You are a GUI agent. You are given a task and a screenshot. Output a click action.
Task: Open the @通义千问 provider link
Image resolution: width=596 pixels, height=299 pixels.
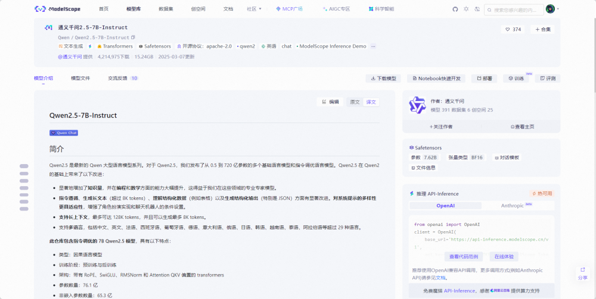click(70, 57)
